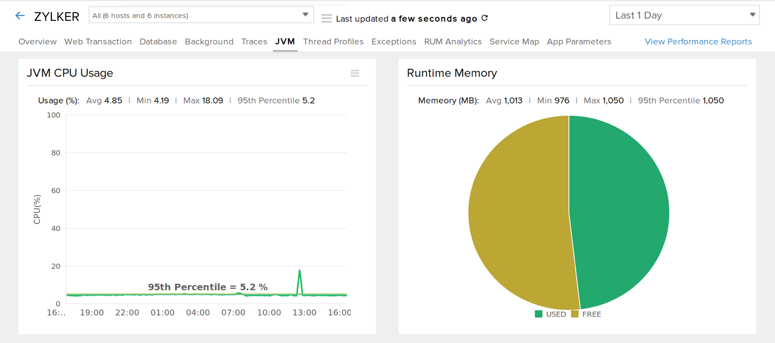Click the CPU spike near 13:00
This screenshot has height=343, width=775.
coord(300,271)
